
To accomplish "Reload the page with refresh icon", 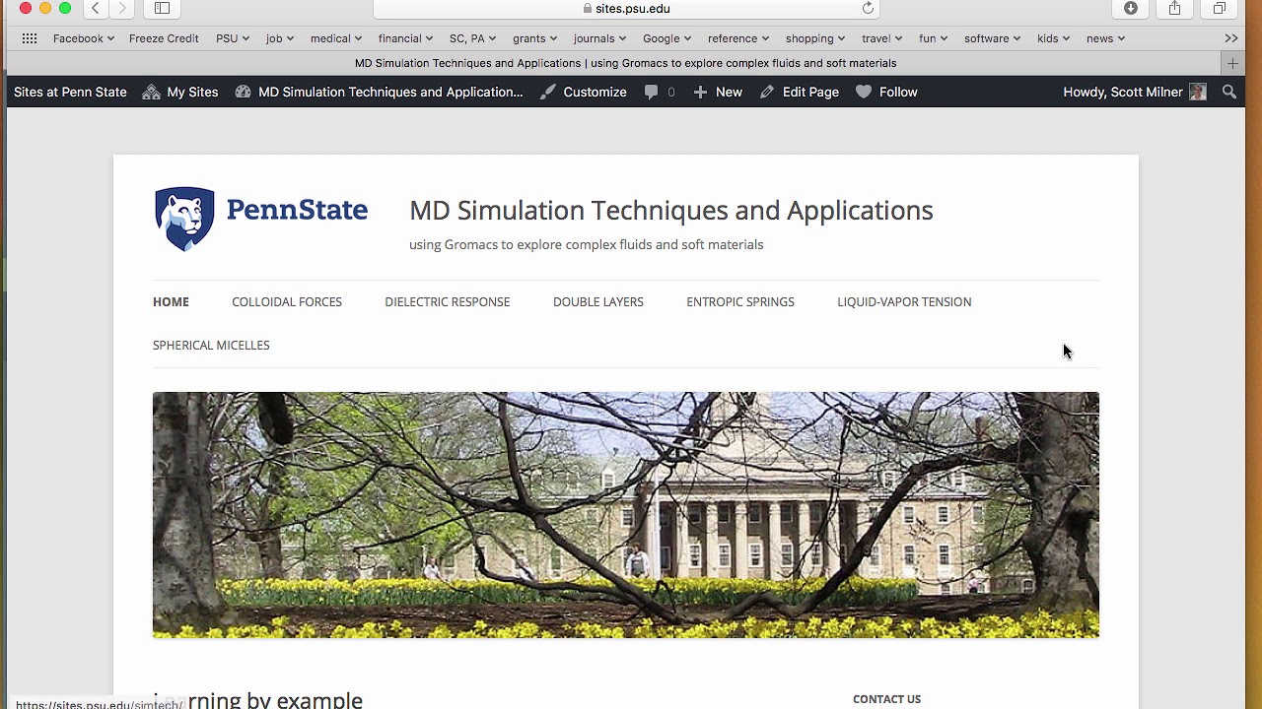I will coord(868,9).
